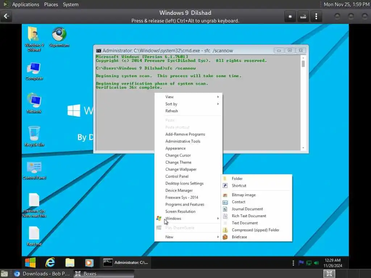Choose Shortcut in the New submenu
Screen dimensions: 371x278
[257, 186]
